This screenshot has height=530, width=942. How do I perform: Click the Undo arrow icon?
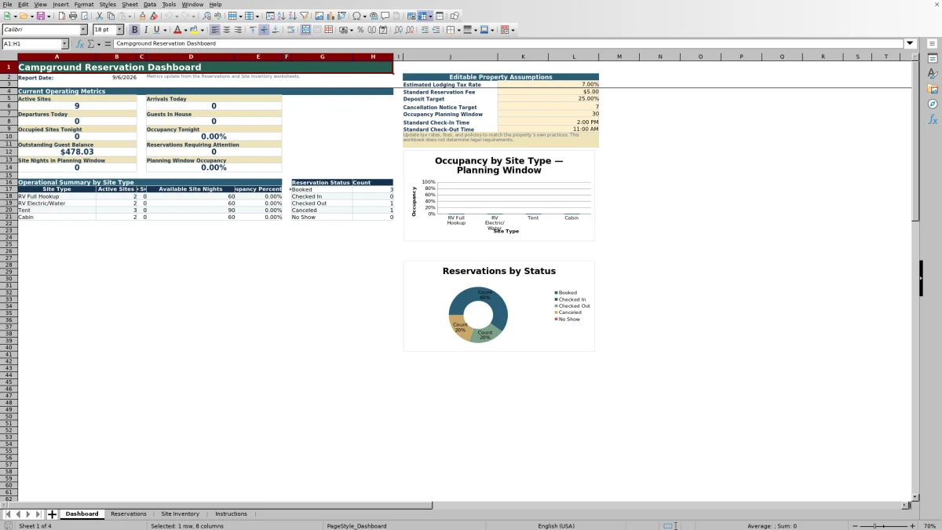169,16
